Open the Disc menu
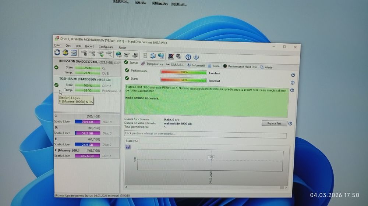The width and height of the screenshot is (368, 206). [68, 46]
